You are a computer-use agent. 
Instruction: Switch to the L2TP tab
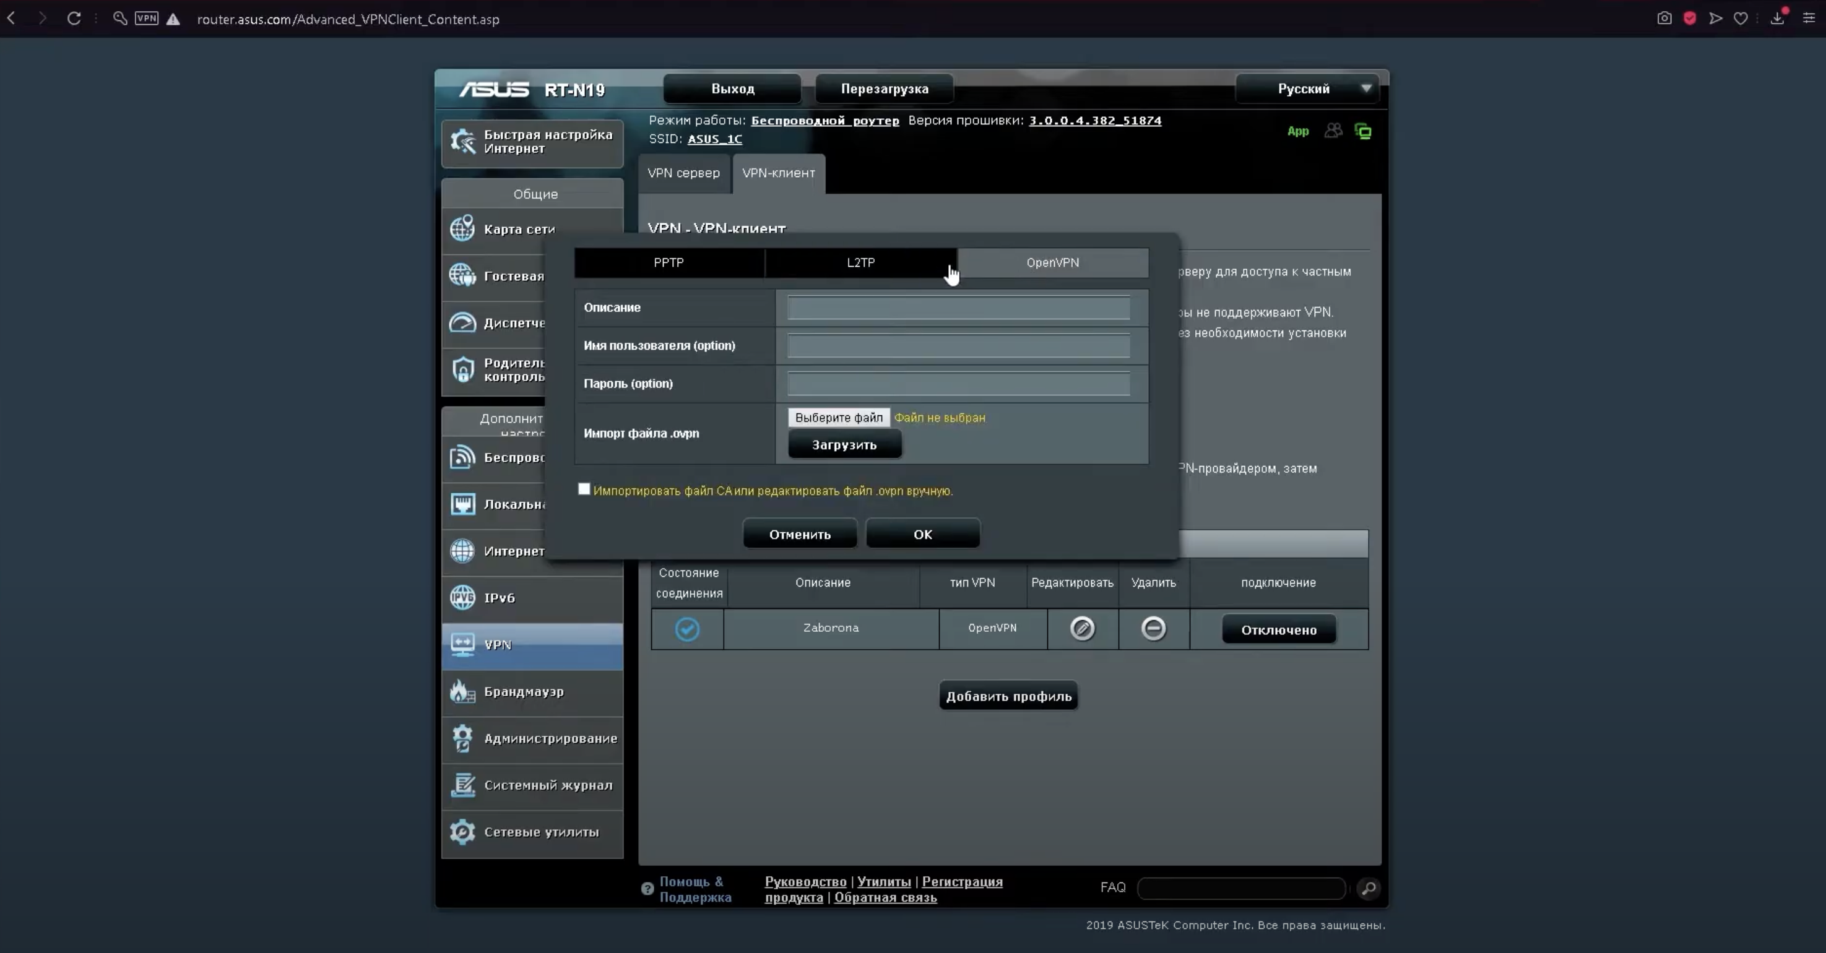(860, 263)
